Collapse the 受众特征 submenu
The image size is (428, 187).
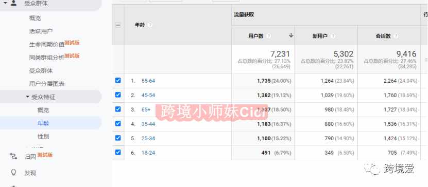tap(27, 97)
